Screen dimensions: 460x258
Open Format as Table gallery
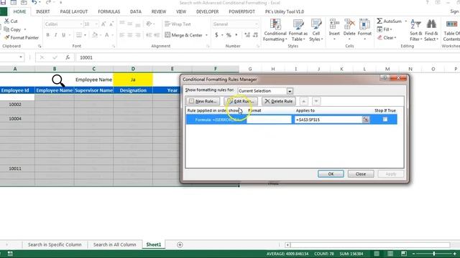tap(298, 30)
